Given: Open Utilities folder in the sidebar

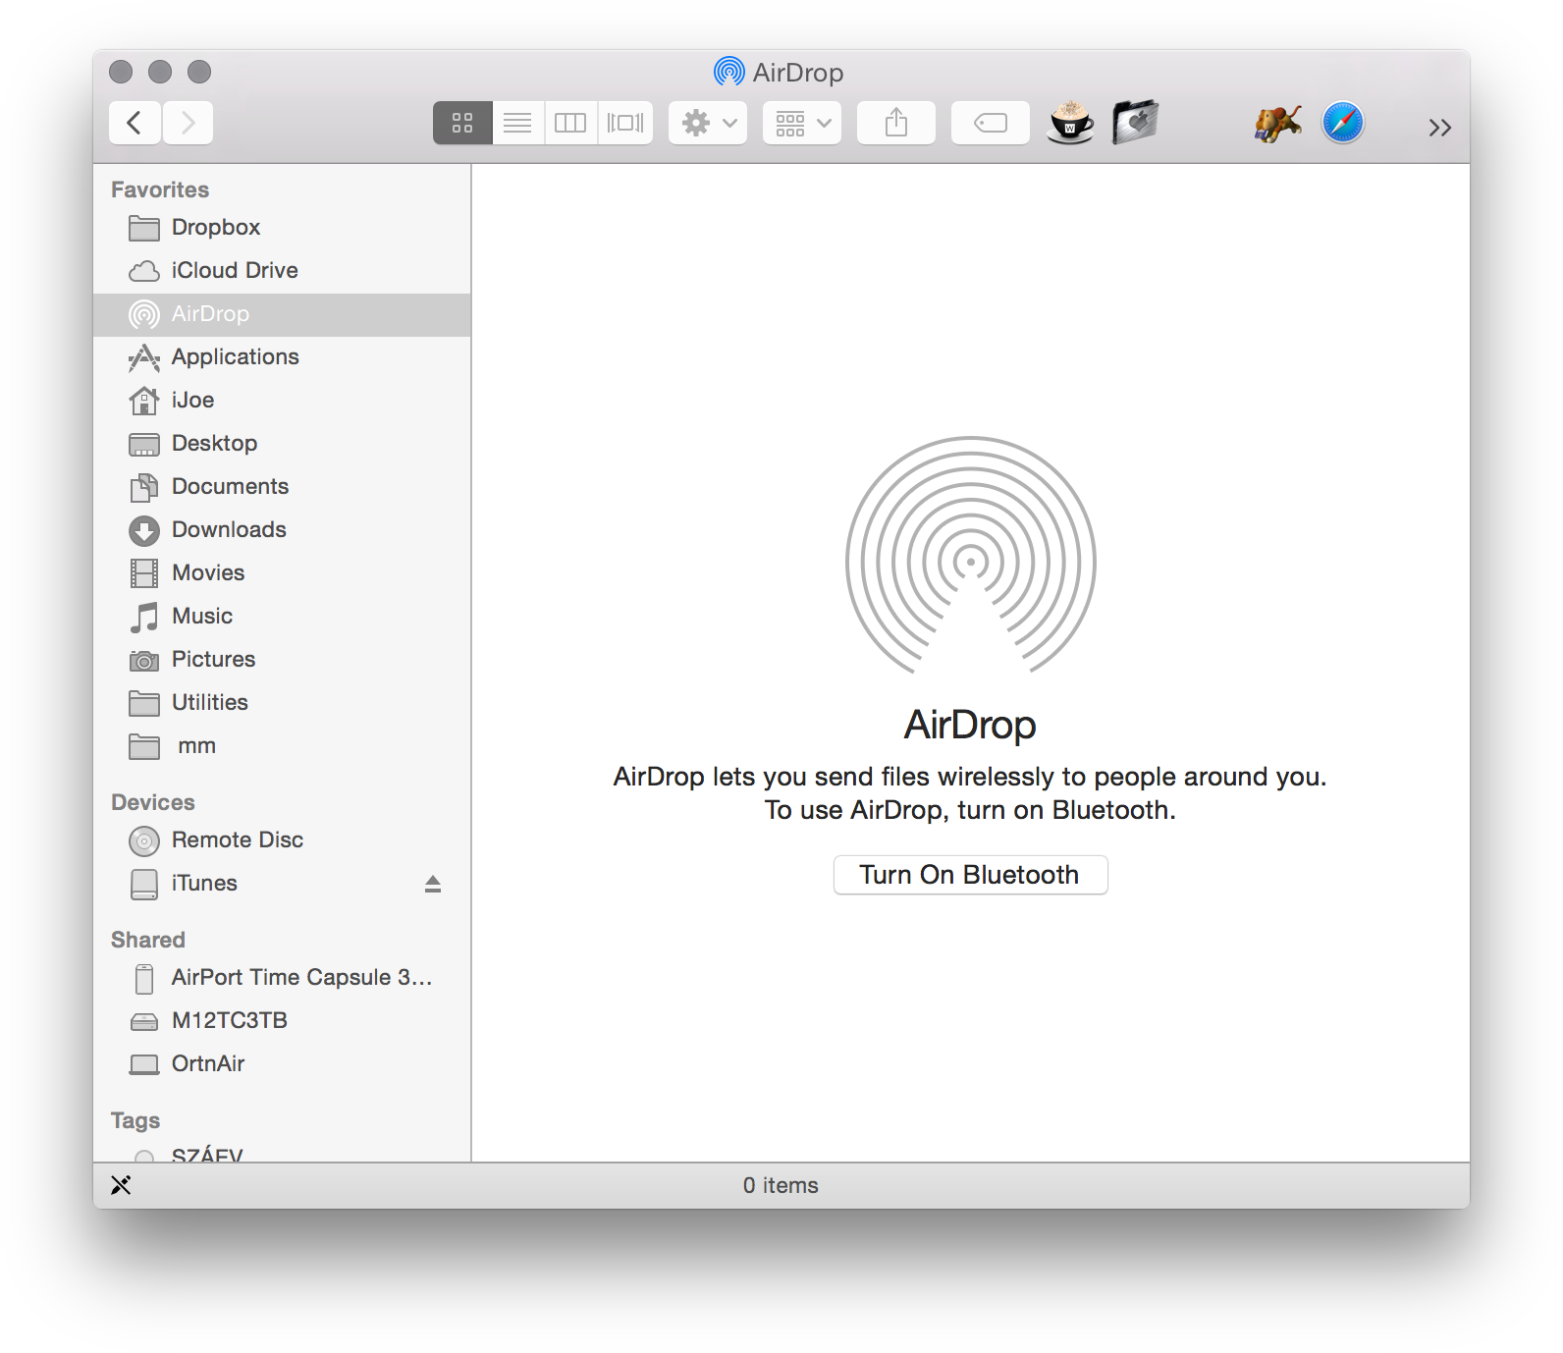Looking at the screenshot, I should (282, 703).
